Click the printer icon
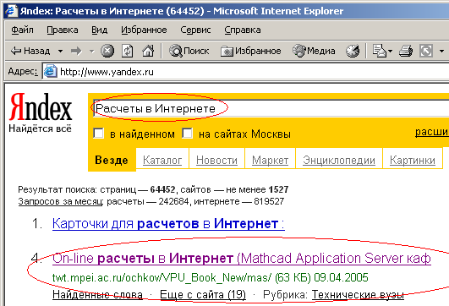 pos(406,51)
